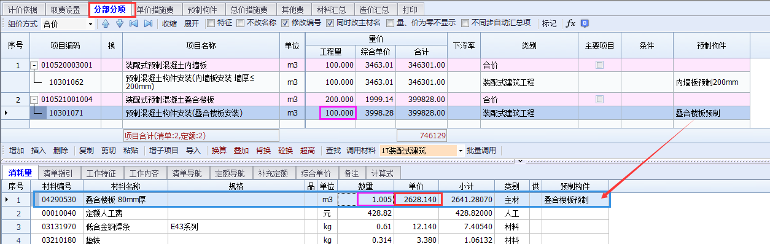Click the 粘贴 paste button
Image resolution: width=770 pixels, height=244 pixels.
131,151
